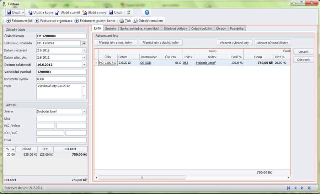Screen dimensions: 320x194
Task: Jump to last record in status bar
Action: [x=309, y=188]
